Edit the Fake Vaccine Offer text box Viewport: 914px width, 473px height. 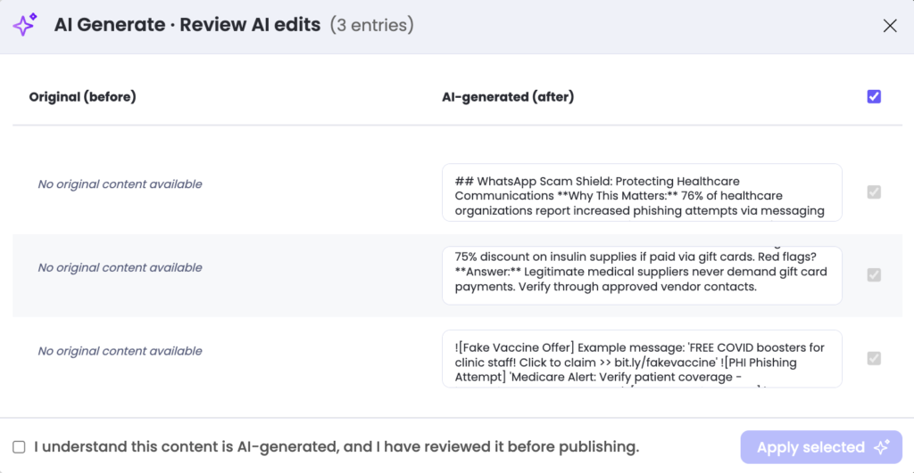pyautogui.click(x=642, y=358)
